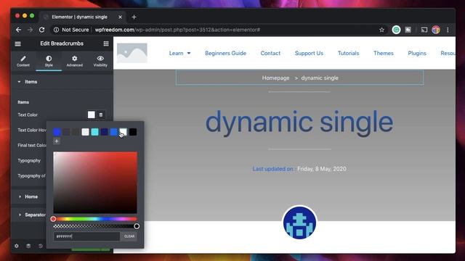Click the Not Secure site info indicator

(71, 30)
